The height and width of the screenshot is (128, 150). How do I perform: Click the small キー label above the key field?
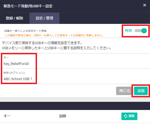point(6,58)
